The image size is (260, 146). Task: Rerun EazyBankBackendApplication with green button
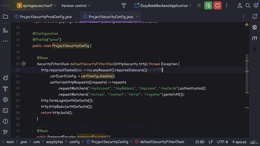[208, 5]
